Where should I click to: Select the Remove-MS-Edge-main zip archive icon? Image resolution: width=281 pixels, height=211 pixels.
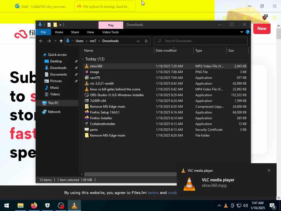point(87,106)
